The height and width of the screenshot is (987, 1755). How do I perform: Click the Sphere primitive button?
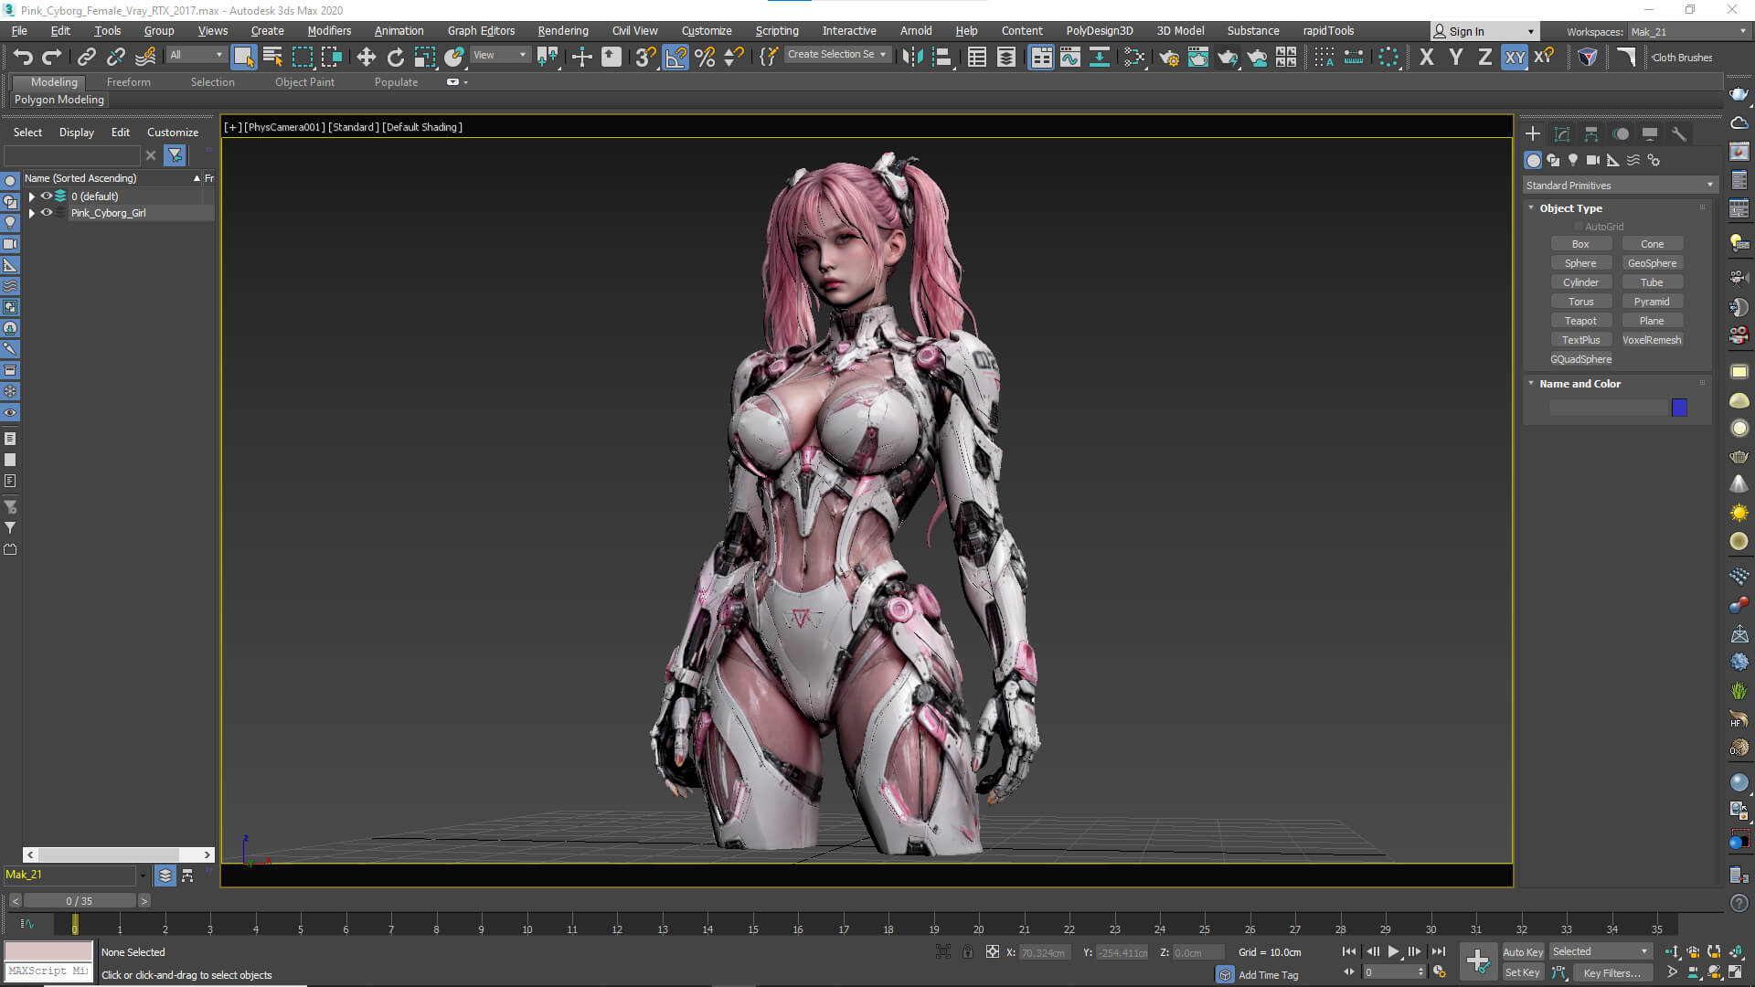(1580, 263)
